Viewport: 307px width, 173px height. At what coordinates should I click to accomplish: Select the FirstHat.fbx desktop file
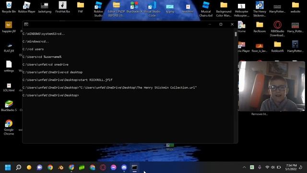pos(63,7)
